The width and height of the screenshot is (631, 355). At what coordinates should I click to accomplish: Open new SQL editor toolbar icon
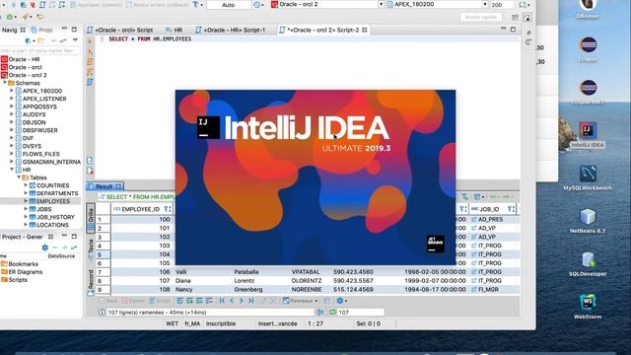pos(42,5)
